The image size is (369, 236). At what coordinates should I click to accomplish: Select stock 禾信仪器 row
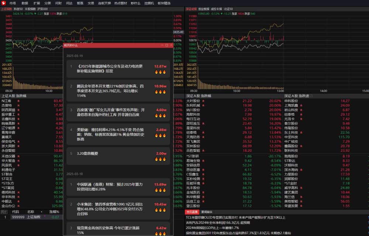(x=32, y=156)
